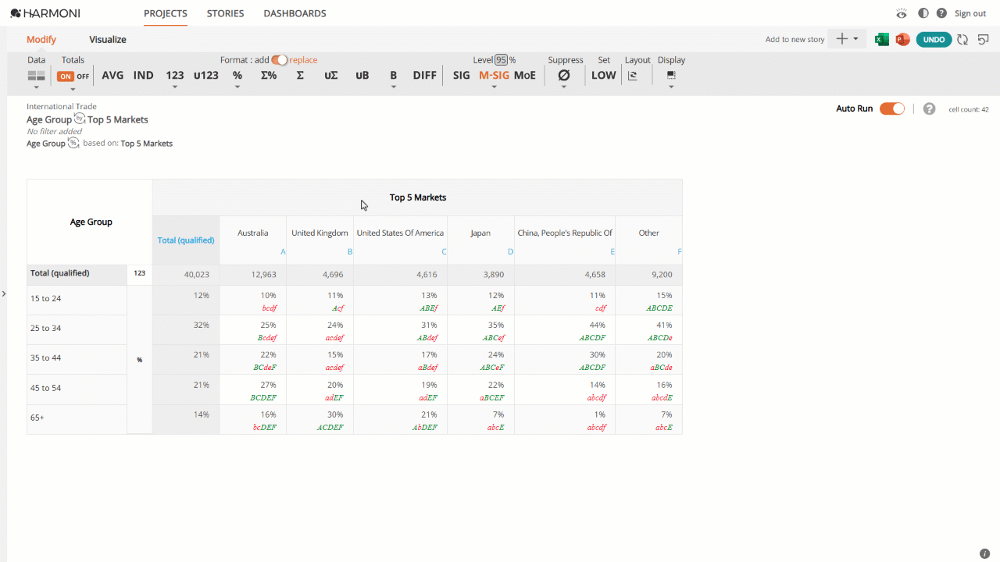Export to PowerPoint
This screenshot has width=1000, height=562.
click(x=902, y=39)
